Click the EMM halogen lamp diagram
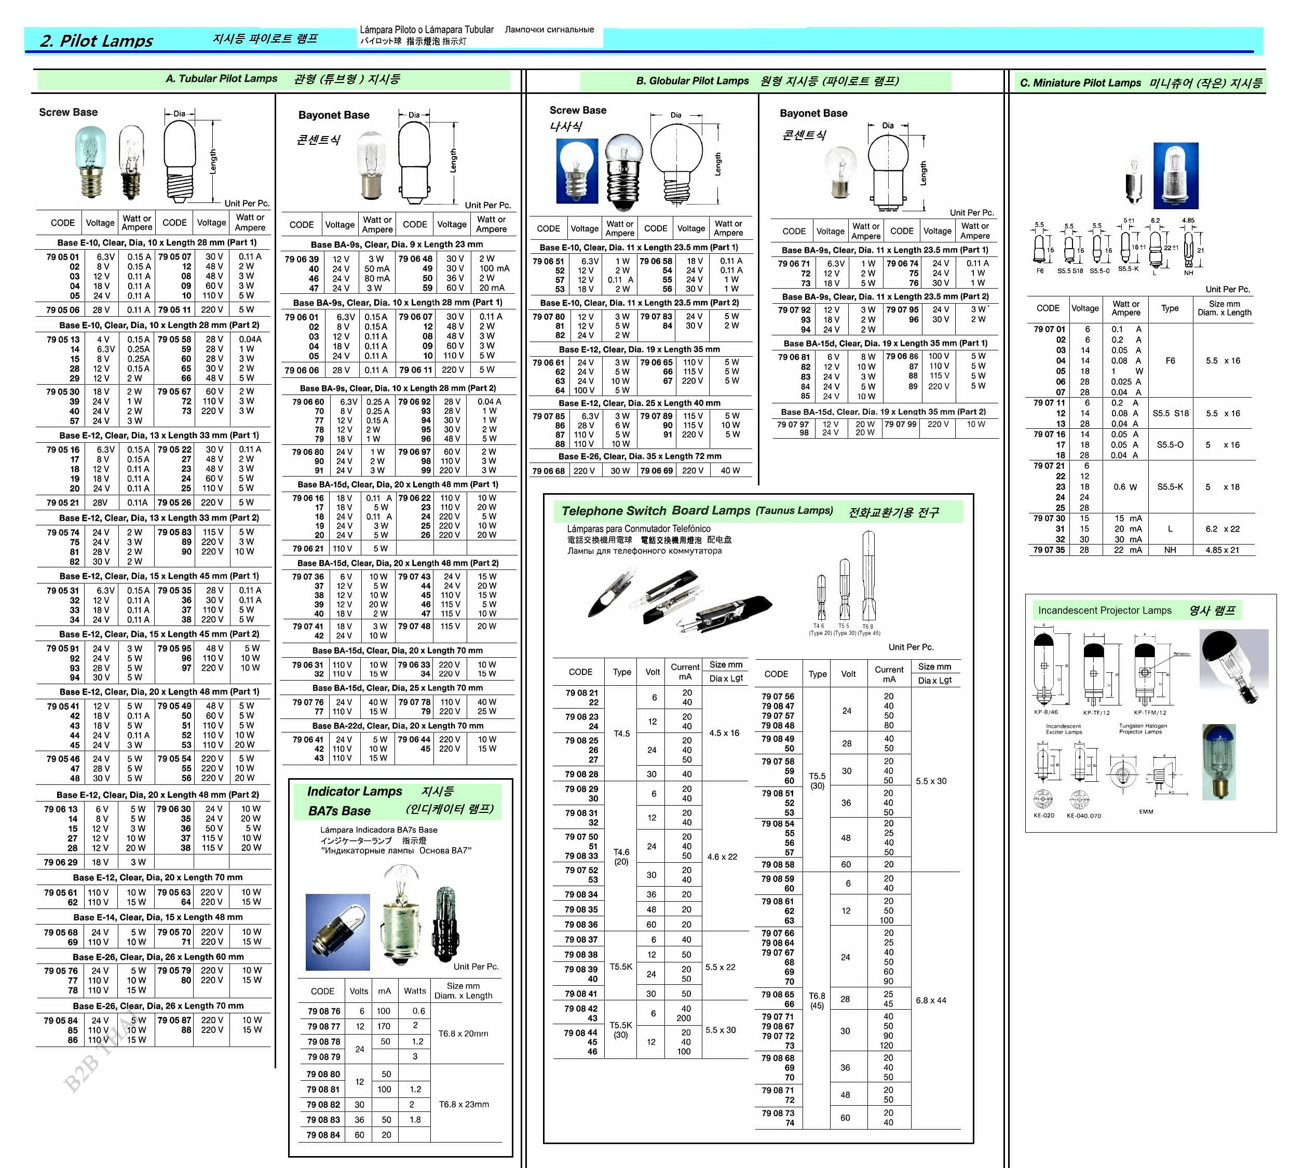1304x1168 pixels. (x=1155, y=778)
